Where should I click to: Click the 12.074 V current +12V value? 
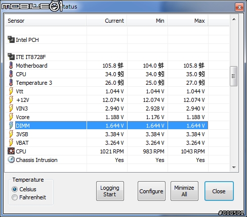click(x=113, y=100)
